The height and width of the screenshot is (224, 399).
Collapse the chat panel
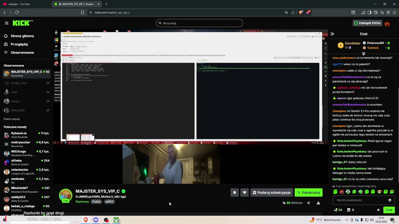pyautogui.click(x=332, y=34)
